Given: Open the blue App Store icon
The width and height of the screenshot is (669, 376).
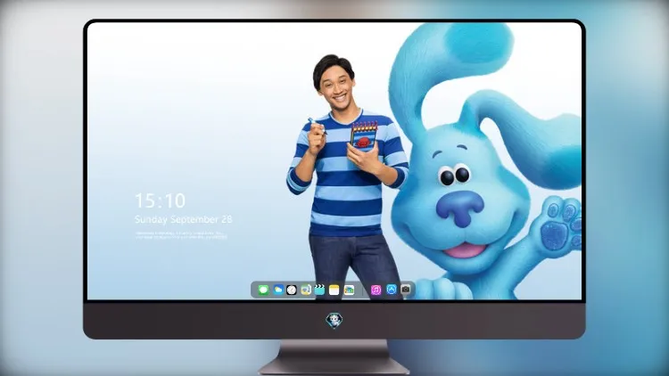Looking at the screenshot, I should [x=392, y=290].
